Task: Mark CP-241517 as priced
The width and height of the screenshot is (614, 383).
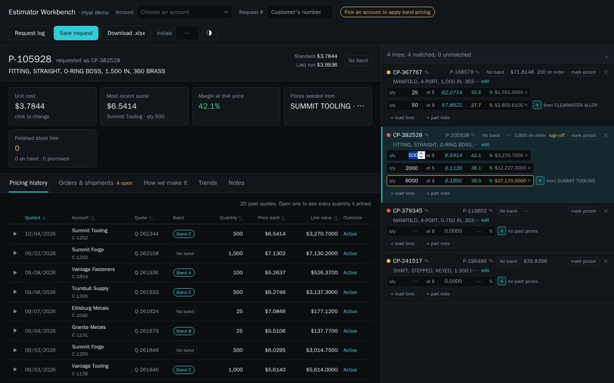Action: coord(583,261)
